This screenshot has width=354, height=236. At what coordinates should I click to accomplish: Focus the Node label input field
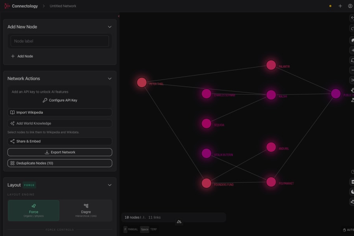60,41
